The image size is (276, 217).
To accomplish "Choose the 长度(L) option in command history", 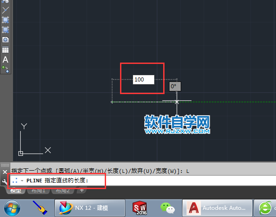I will pyautogui.click(x=117, y=171).
